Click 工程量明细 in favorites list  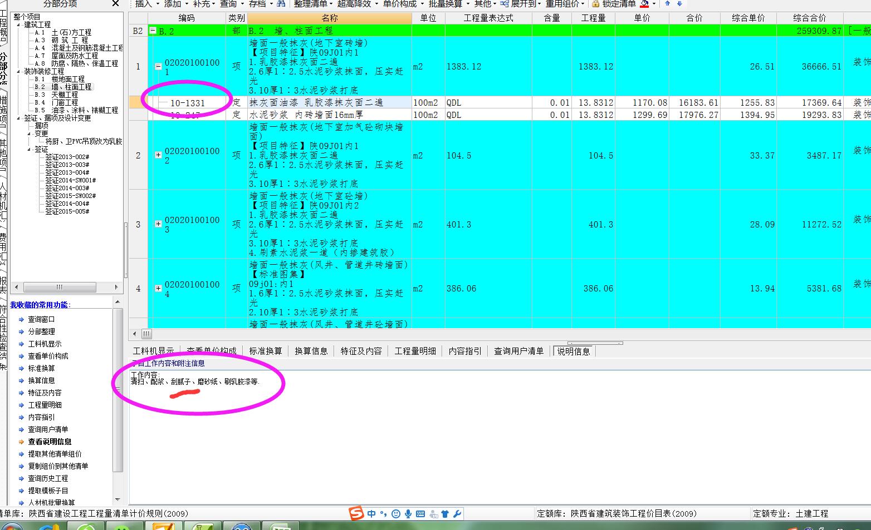(45, 405)
